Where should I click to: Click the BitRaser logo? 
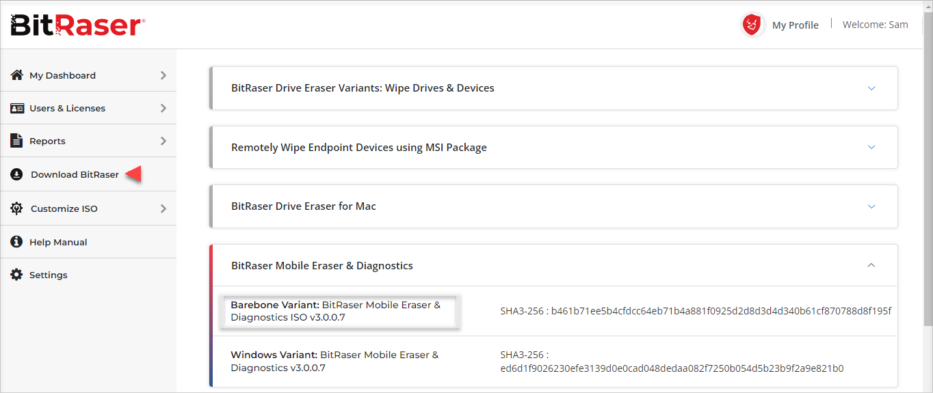point(77,26)
